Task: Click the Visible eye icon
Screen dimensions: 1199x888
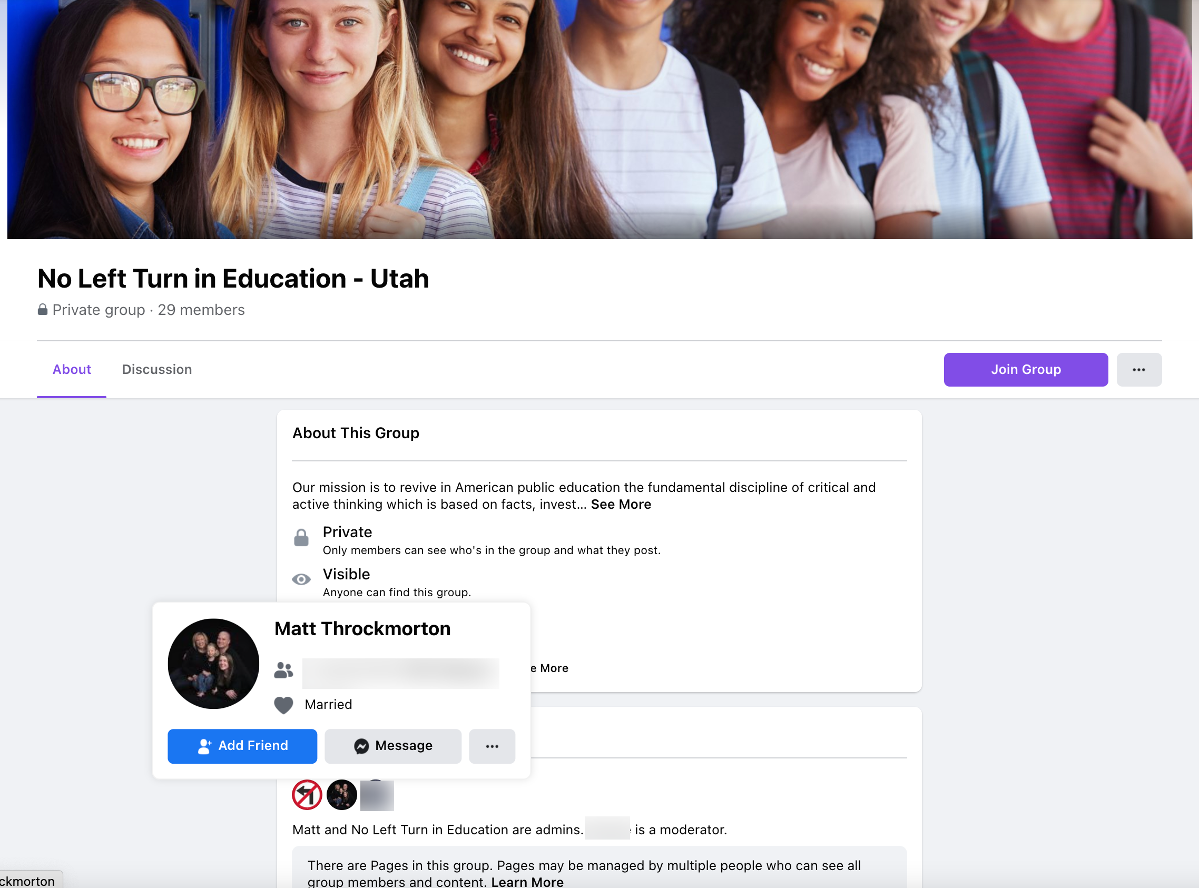Action: (x=301, y=579)
